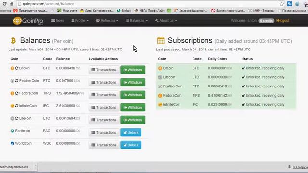The width and height of the screenshot is (308, 173).
Task: Go to browser home page icon
Action: pyautogui.click(x=12, y=4)
